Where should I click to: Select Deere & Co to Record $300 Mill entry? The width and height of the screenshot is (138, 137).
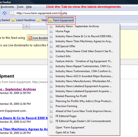pyautogui.click(x=84, y=36)
